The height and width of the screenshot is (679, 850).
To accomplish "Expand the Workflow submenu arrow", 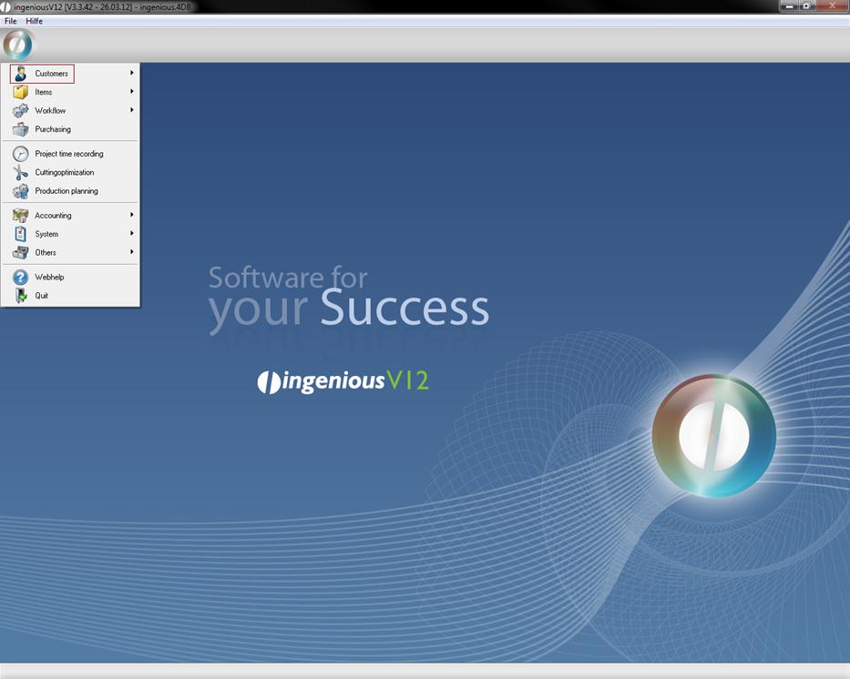I will tap(132, 110).
